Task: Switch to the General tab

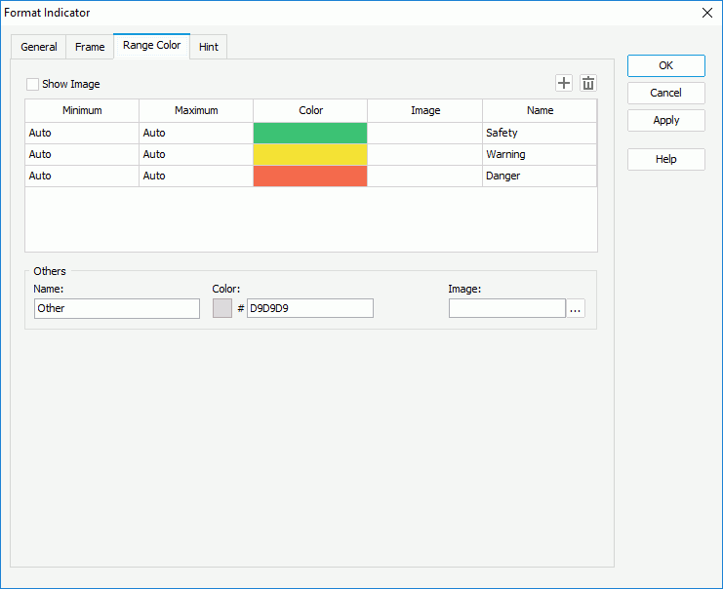Action: click(39, 47)
